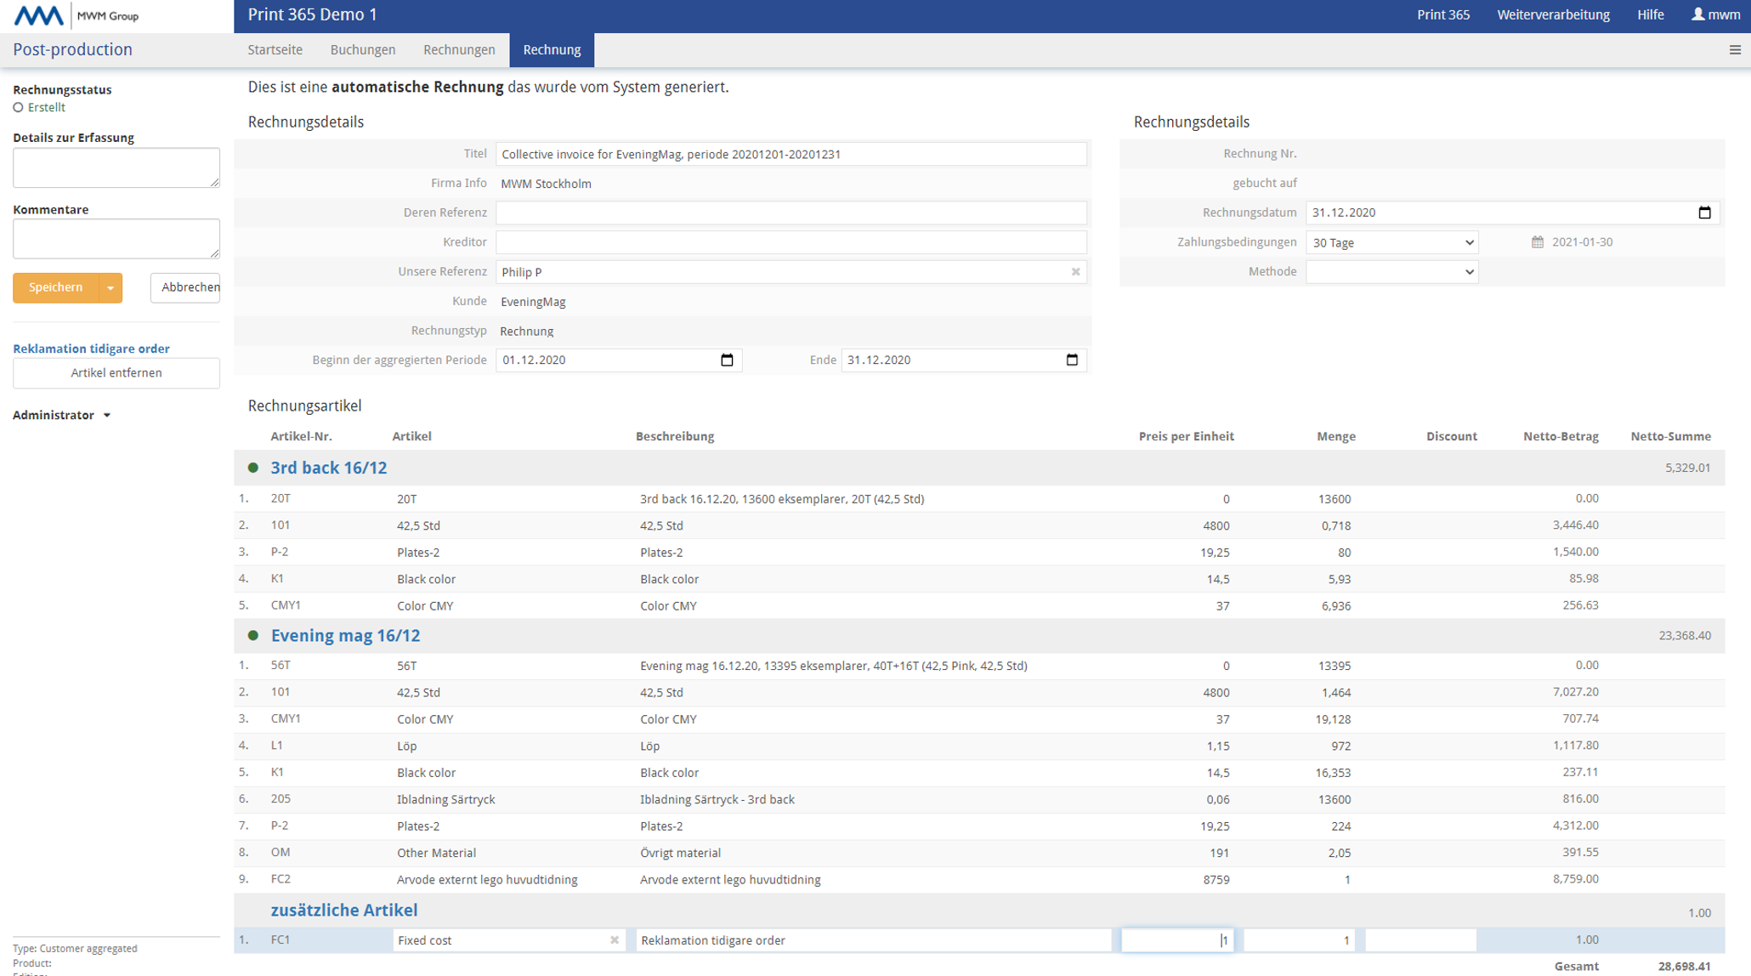
Task: Click the Artikel-Nr. column header
Action: (301, 436)
